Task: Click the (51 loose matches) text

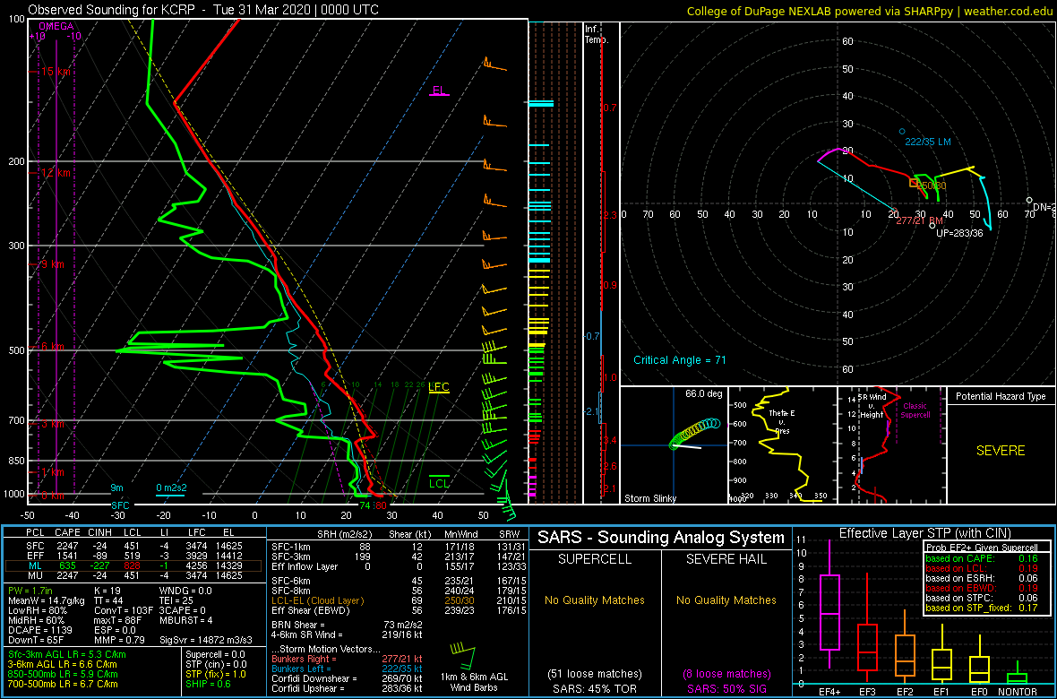Action: [x=595, y=674]
